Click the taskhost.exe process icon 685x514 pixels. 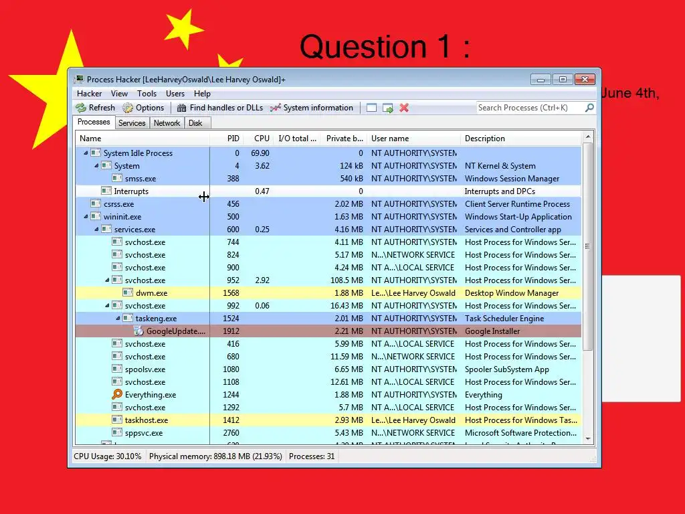pos(116,420)
